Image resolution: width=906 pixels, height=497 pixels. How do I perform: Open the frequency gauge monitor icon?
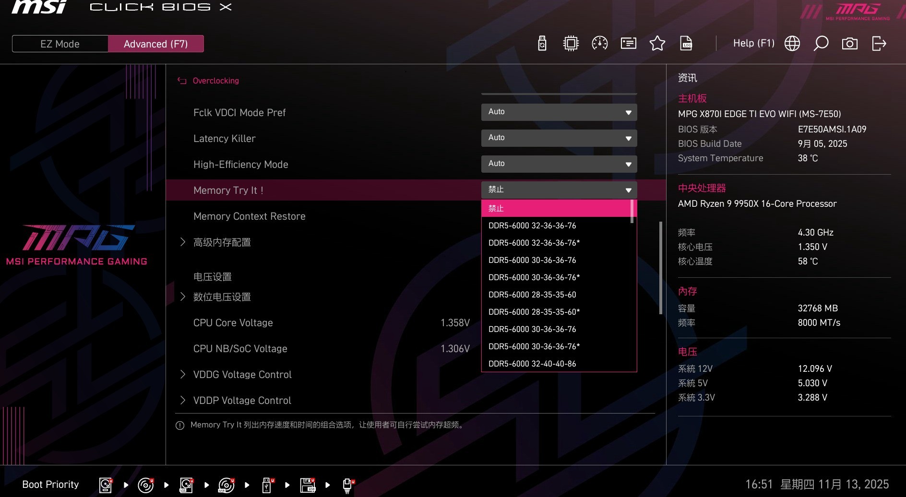click(599, 43)
